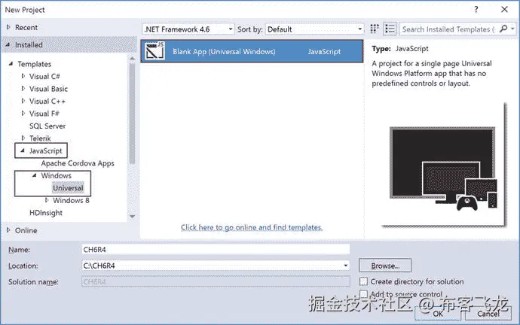Select Apache Cordova Apps category
Viewport: 520px width, 325px height.
(78, 163)
